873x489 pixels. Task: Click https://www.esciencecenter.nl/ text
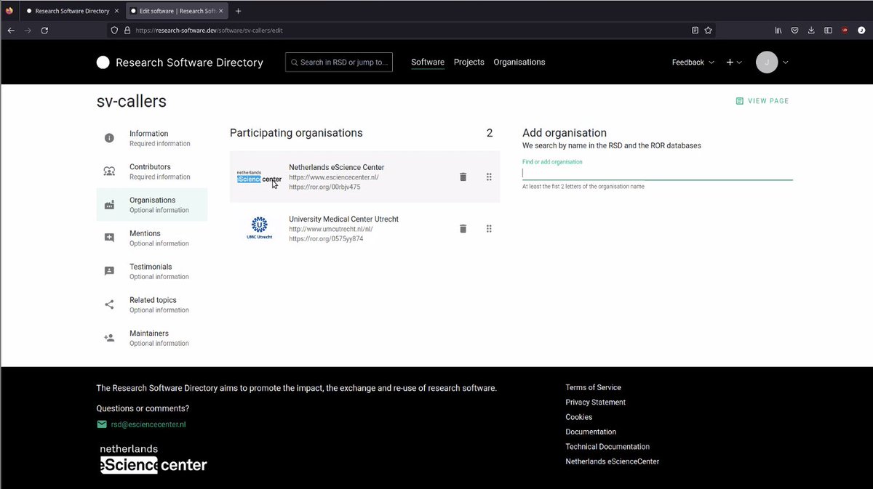(334, 177)
